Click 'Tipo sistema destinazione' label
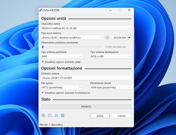 [x=104, y=52]
